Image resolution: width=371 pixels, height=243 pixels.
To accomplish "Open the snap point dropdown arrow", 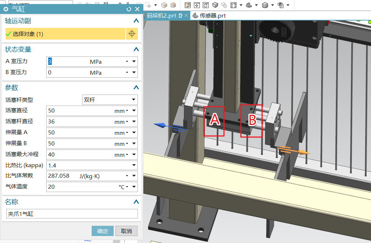I will pyautogui.click(x=156, y=5).
